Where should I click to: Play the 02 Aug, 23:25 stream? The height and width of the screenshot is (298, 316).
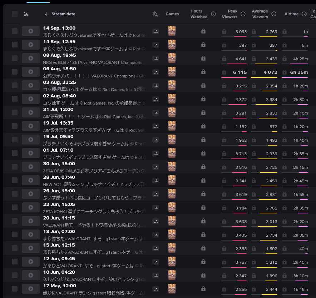pyautogui.click(x=31, y=85)
